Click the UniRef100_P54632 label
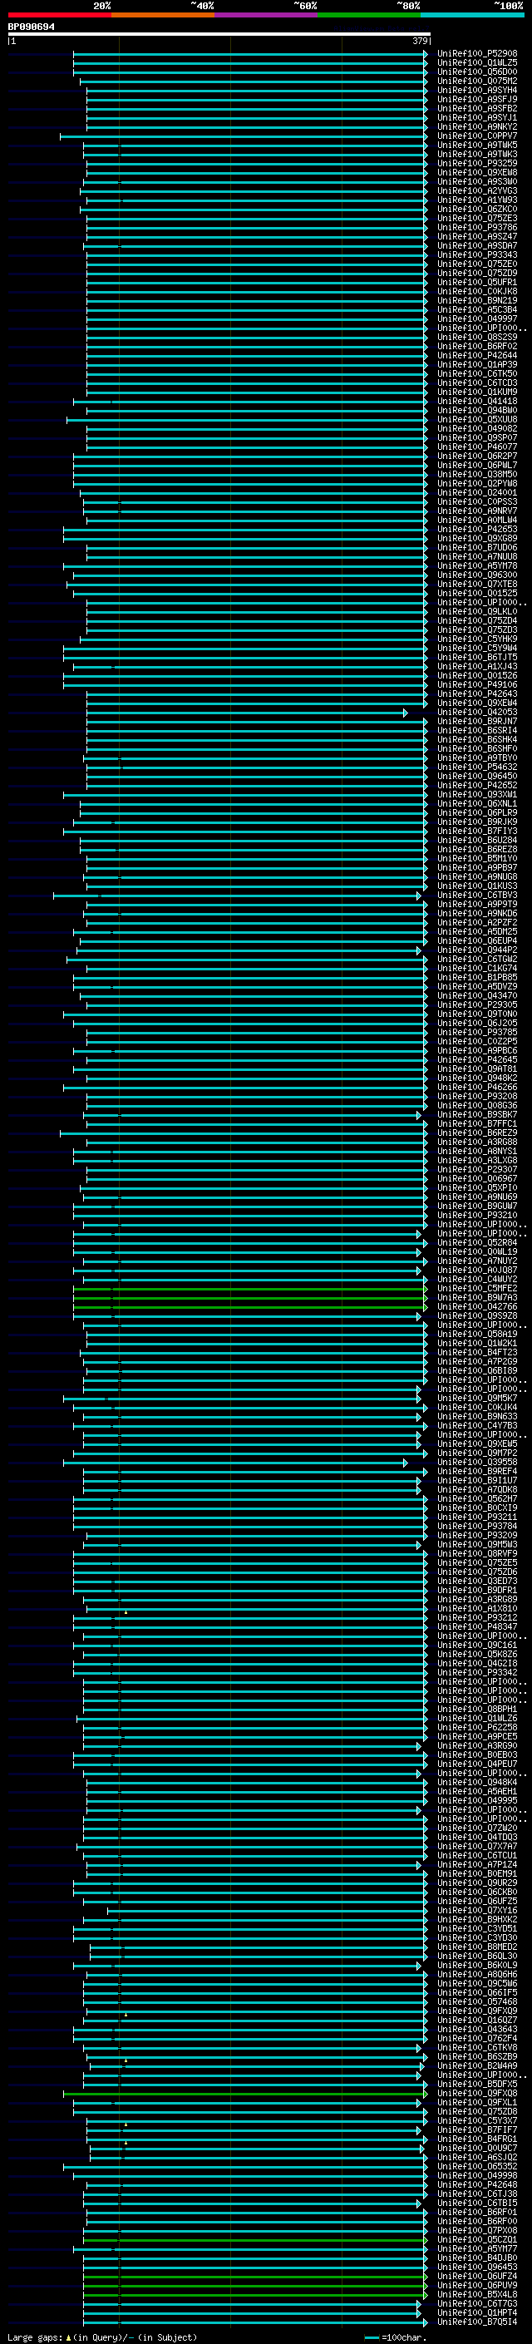 [x=476, y=767]
